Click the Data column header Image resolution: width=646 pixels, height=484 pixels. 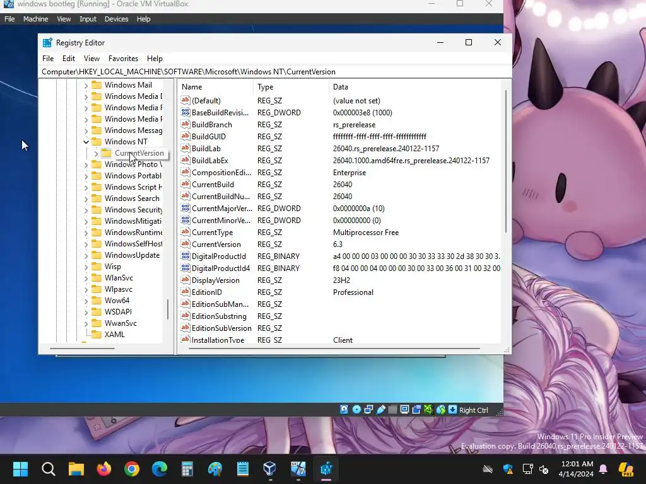(x=414, y=87)
